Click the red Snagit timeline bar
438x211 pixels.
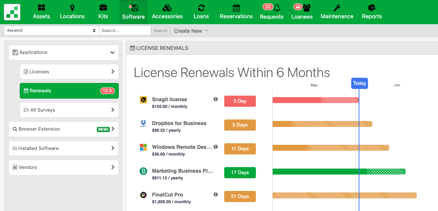[x=315, y=100]
